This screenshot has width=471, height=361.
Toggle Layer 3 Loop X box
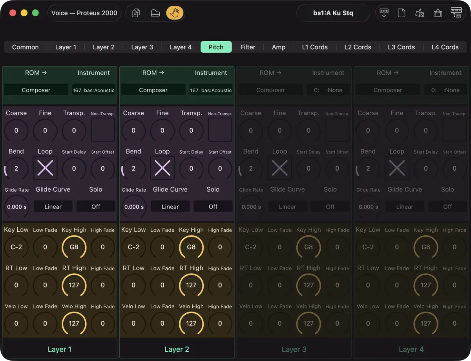pyautogui.click(x=279, y=168)
